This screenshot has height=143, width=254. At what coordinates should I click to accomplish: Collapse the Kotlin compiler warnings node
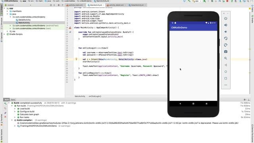click(12, 120)
